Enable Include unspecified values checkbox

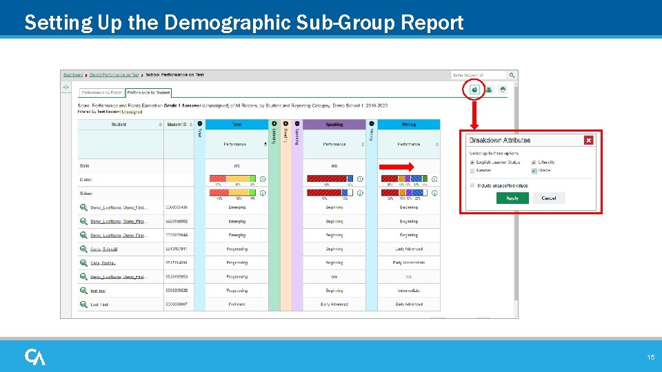click(472, 185)
